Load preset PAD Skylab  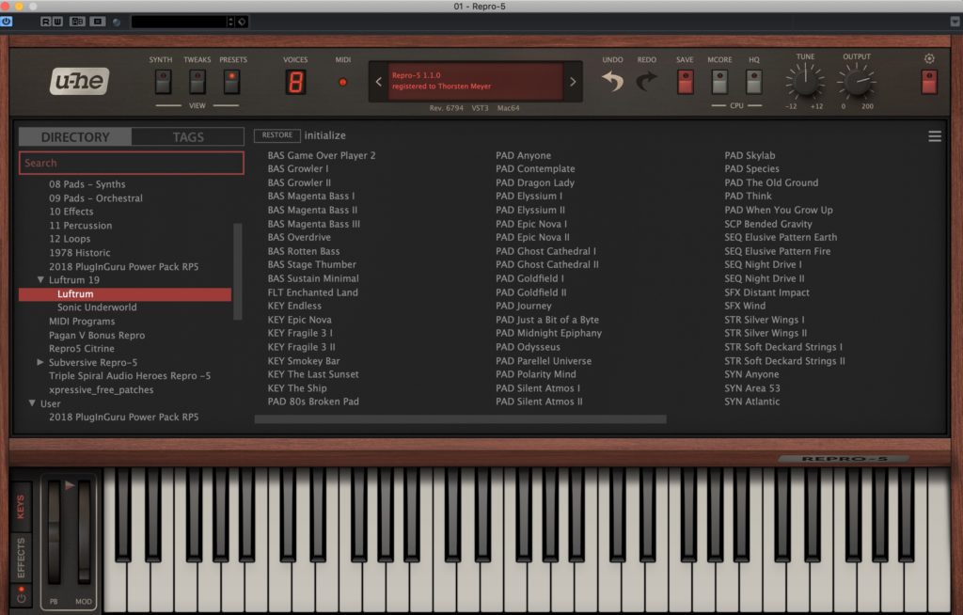[750, 155]
